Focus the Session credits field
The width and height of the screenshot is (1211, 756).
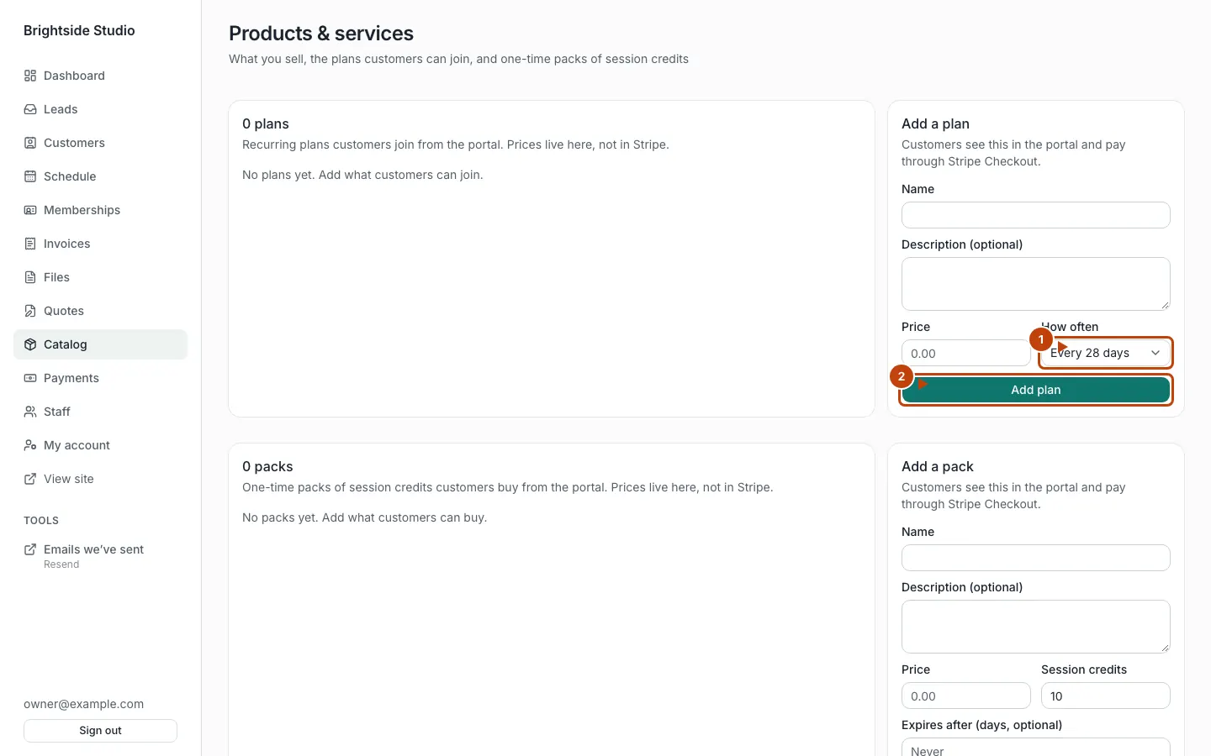tap(1106, 696)
